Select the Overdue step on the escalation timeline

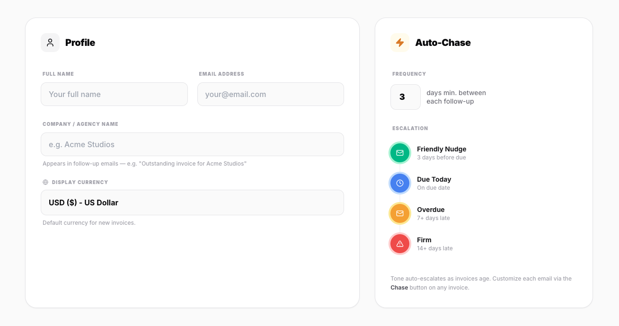point(431,210)
